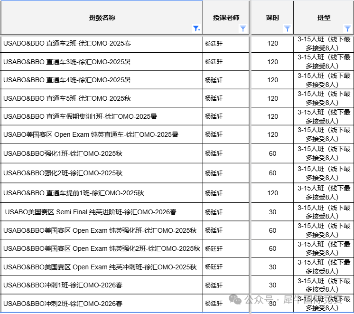This screenshot has width=354, height=314.
Task: Click 班型 cell in 冲刺1班 row
Action: tap(324, 285)
